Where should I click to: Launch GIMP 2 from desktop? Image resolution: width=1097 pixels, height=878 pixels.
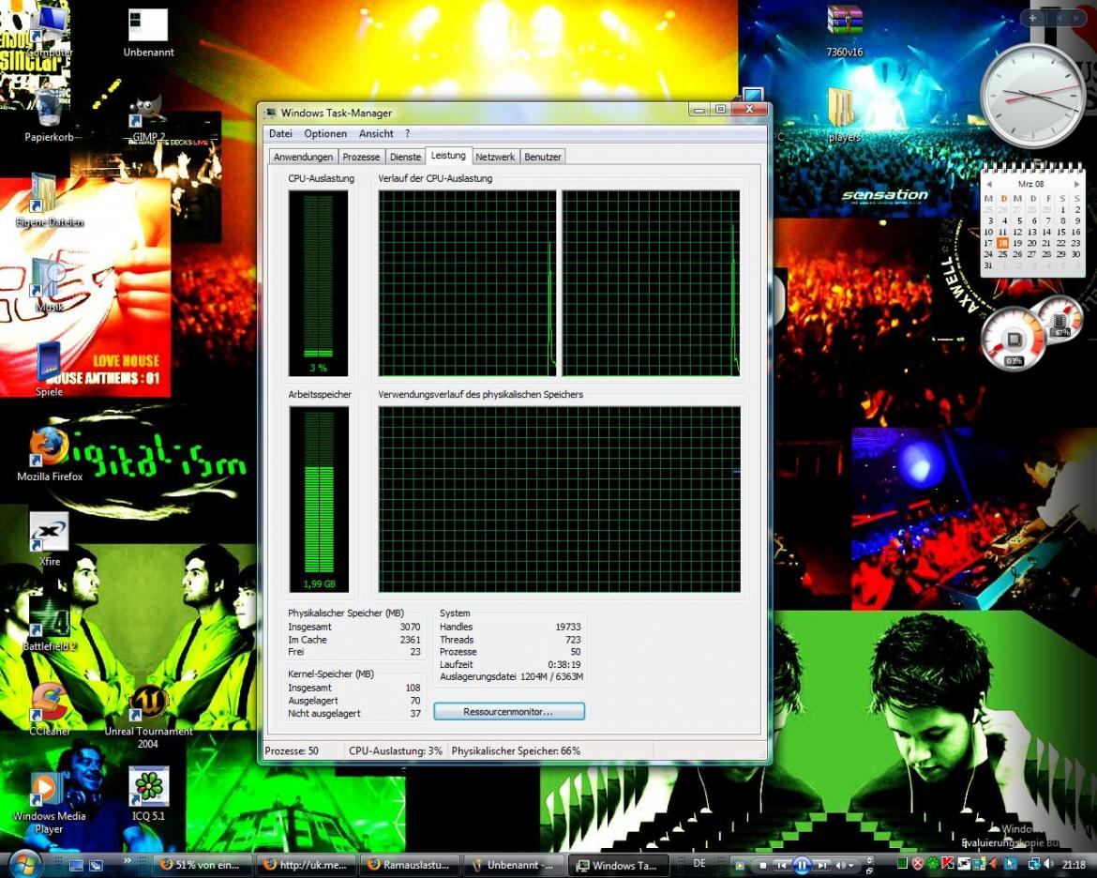click(148, 117)
